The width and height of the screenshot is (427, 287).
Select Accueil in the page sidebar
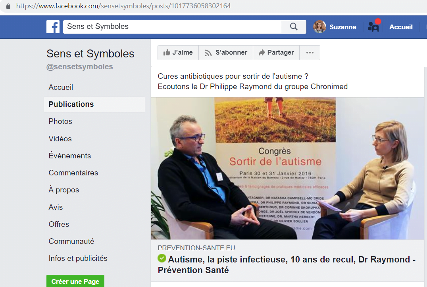61,87
